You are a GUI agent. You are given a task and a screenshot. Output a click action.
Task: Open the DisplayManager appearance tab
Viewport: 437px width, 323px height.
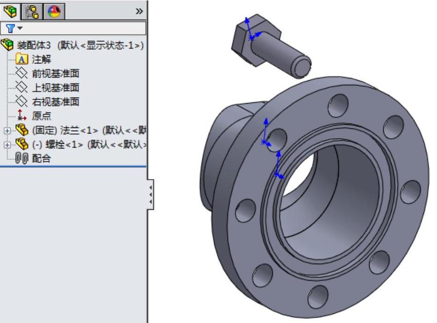pyautogui.click(x=54, y=11)
